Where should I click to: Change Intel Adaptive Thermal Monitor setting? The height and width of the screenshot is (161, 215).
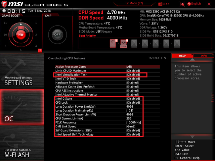point(107,95)
